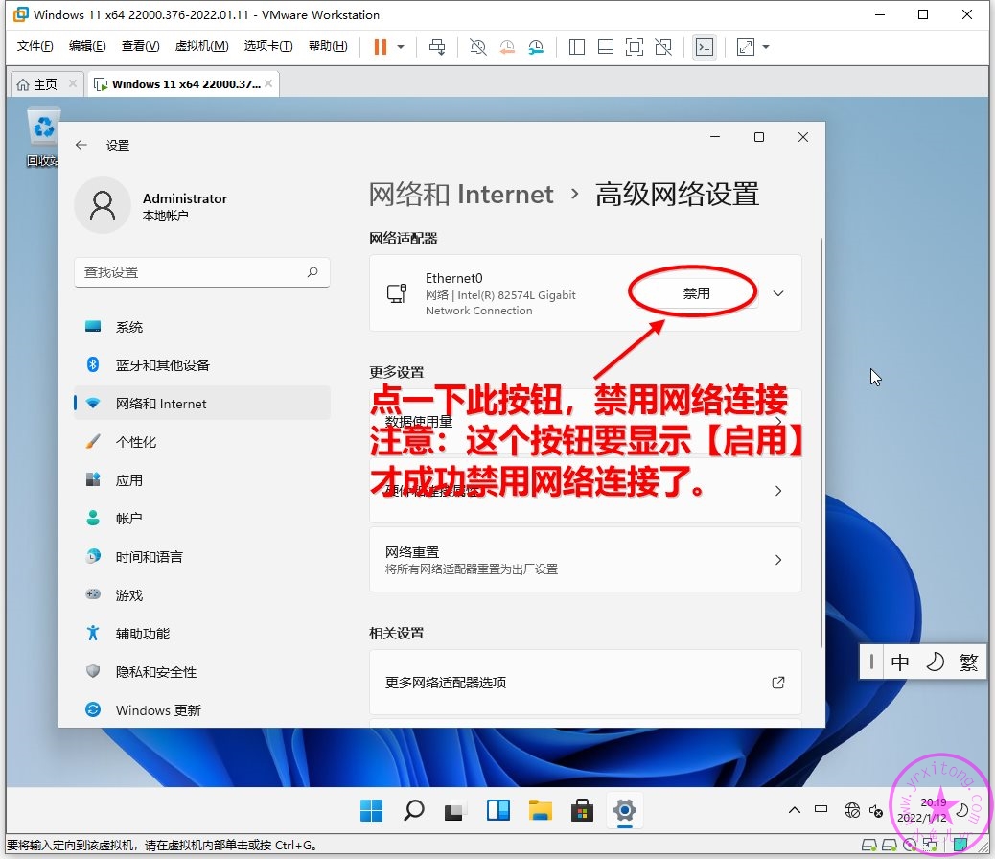Pause the virtual machine from the toolbar

tap(381, 46)
